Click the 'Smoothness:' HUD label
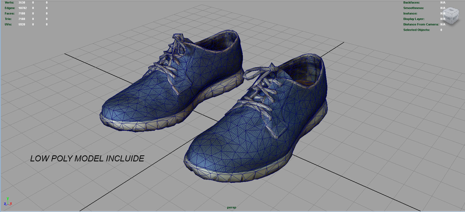This screenshot has height=212, width=465. coord(413,8)
